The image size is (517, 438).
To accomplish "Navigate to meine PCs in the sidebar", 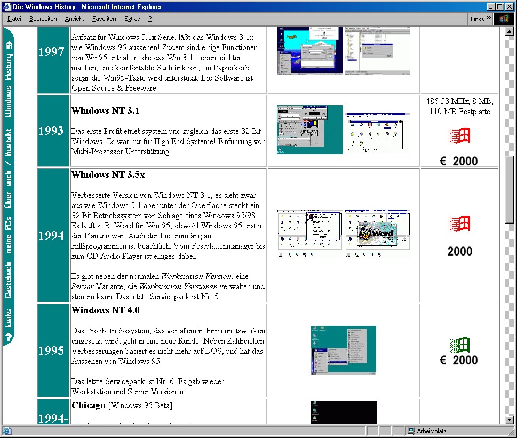I will point(8,235).
